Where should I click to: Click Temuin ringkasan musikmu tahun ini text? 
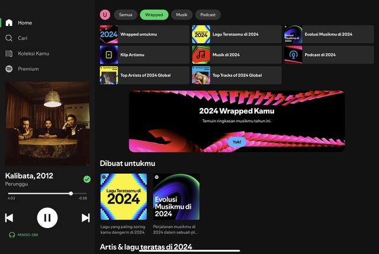(237, 121)
